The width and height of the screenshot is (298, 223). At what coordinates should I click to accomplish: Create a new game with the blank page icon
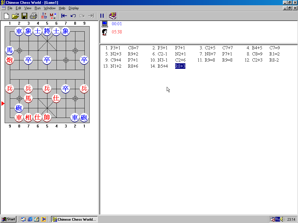pos(6,16)
